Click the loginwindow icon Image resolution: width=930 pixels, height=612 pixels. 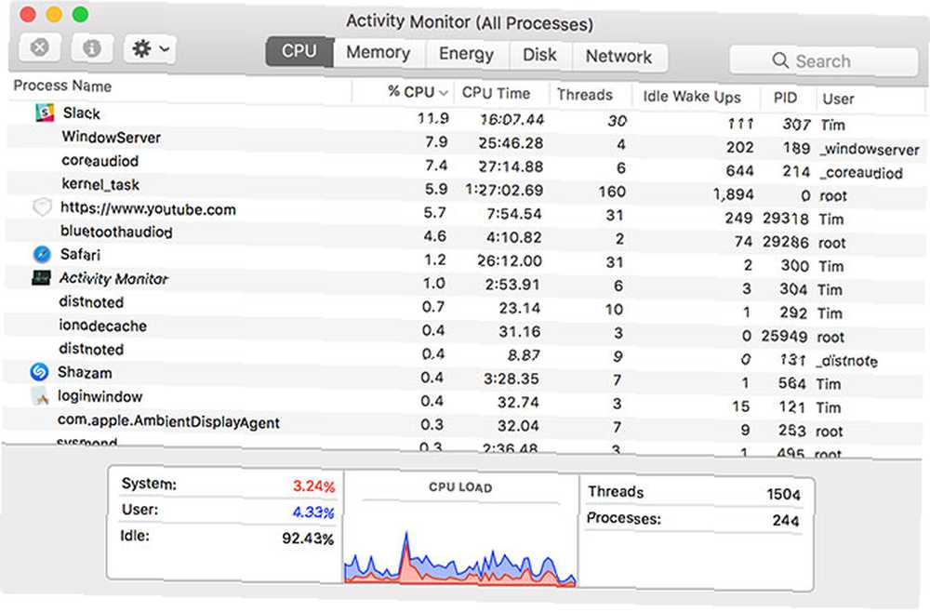tap(40, 396)
